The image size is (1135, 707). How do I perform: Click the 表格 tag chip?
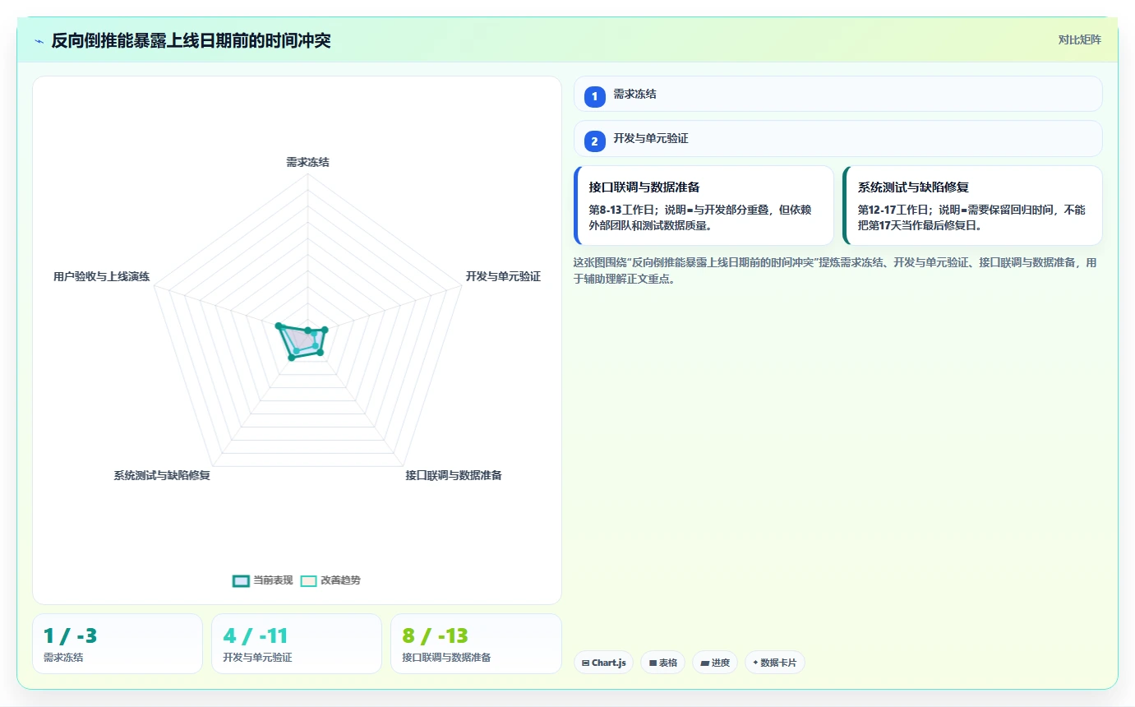pyautogui.click(x=662, y=663)
